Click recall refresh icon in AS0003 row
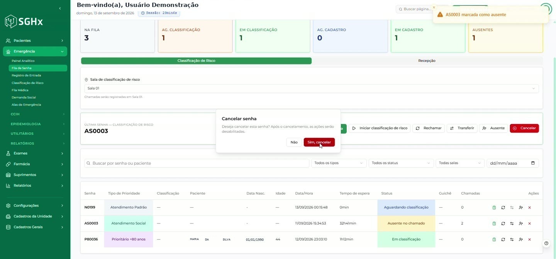This screenshot has width=556, height=259. (503, 223)
